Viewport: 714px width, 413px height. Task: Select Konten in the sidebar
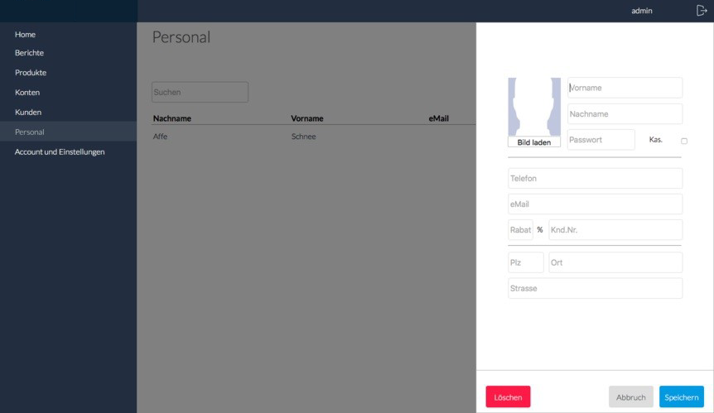(x=27, y=93)
